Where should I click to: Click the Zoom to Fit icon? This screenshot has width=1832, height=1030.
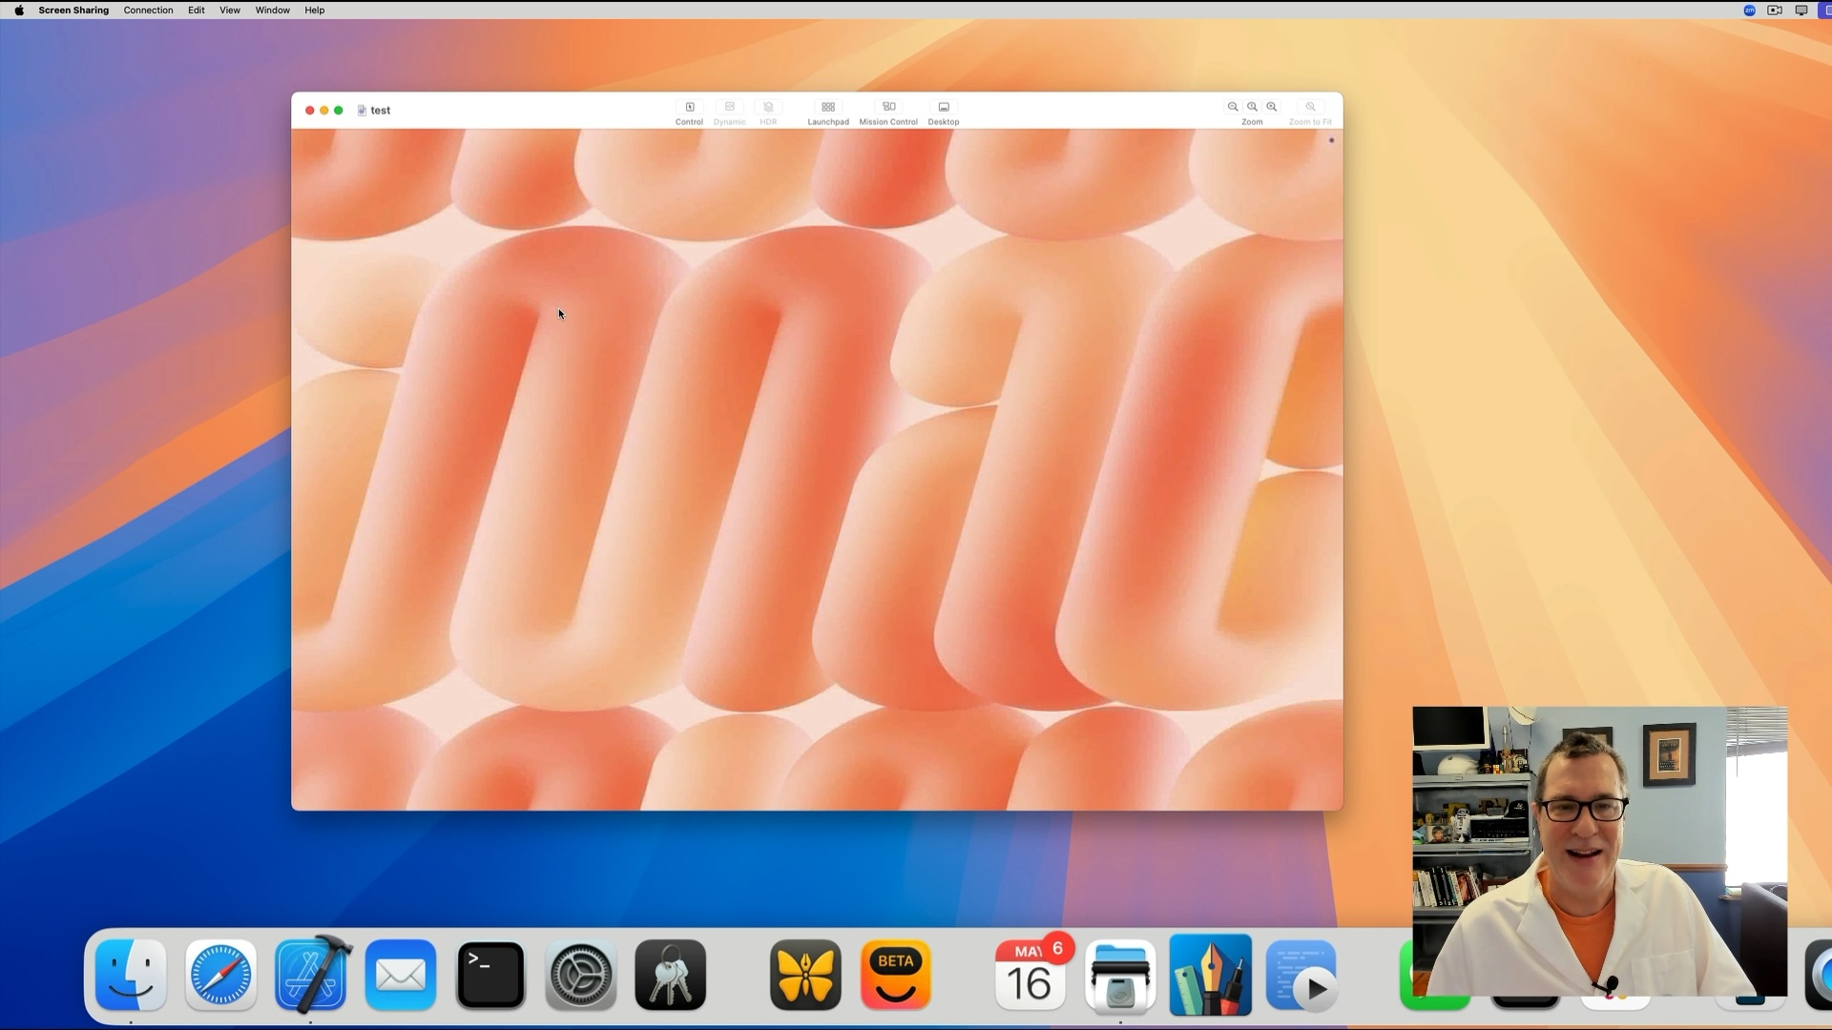1310,107
